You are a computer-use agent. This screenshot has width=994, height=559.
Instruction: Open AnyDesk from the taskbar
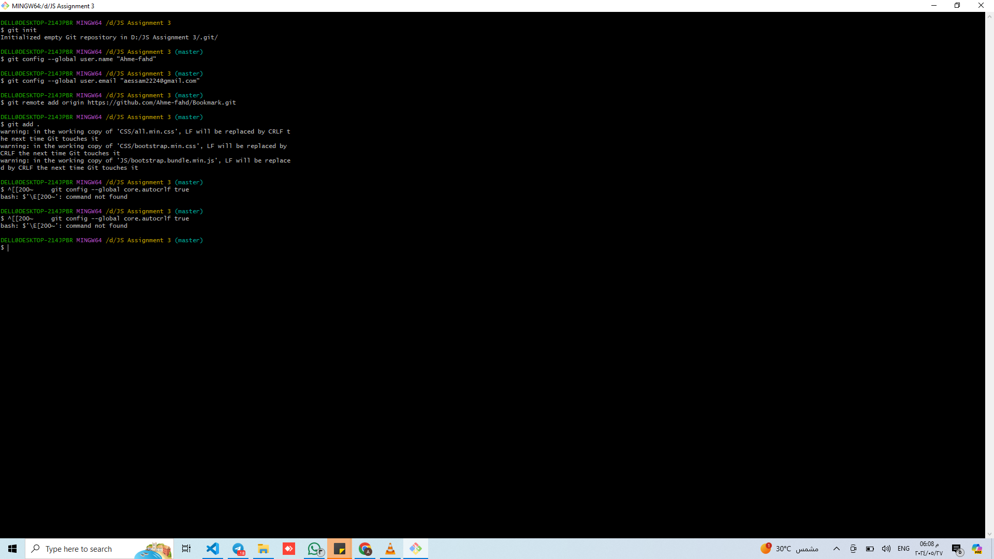tap(289, 549)
